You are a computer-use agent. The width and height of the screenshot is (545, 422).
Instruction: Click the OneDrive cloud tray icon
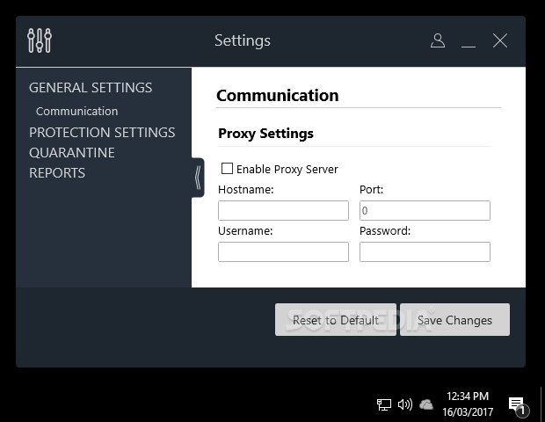(x=426, y=404)
